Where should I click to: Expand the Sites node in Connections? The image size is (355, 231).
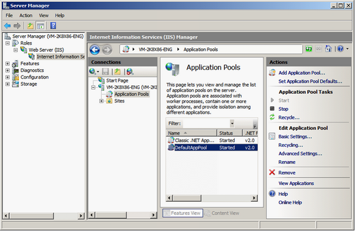[101, 101]
